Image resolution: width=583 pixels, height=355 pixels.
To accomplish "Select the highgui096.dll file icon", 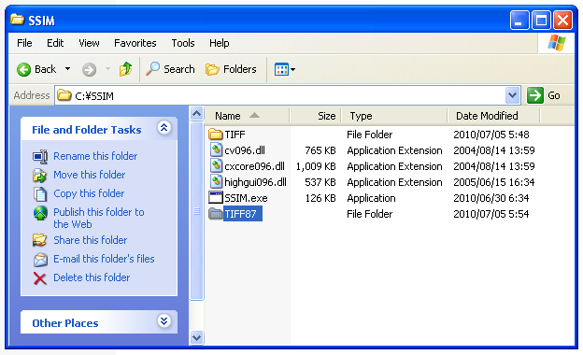I will 216,182.
